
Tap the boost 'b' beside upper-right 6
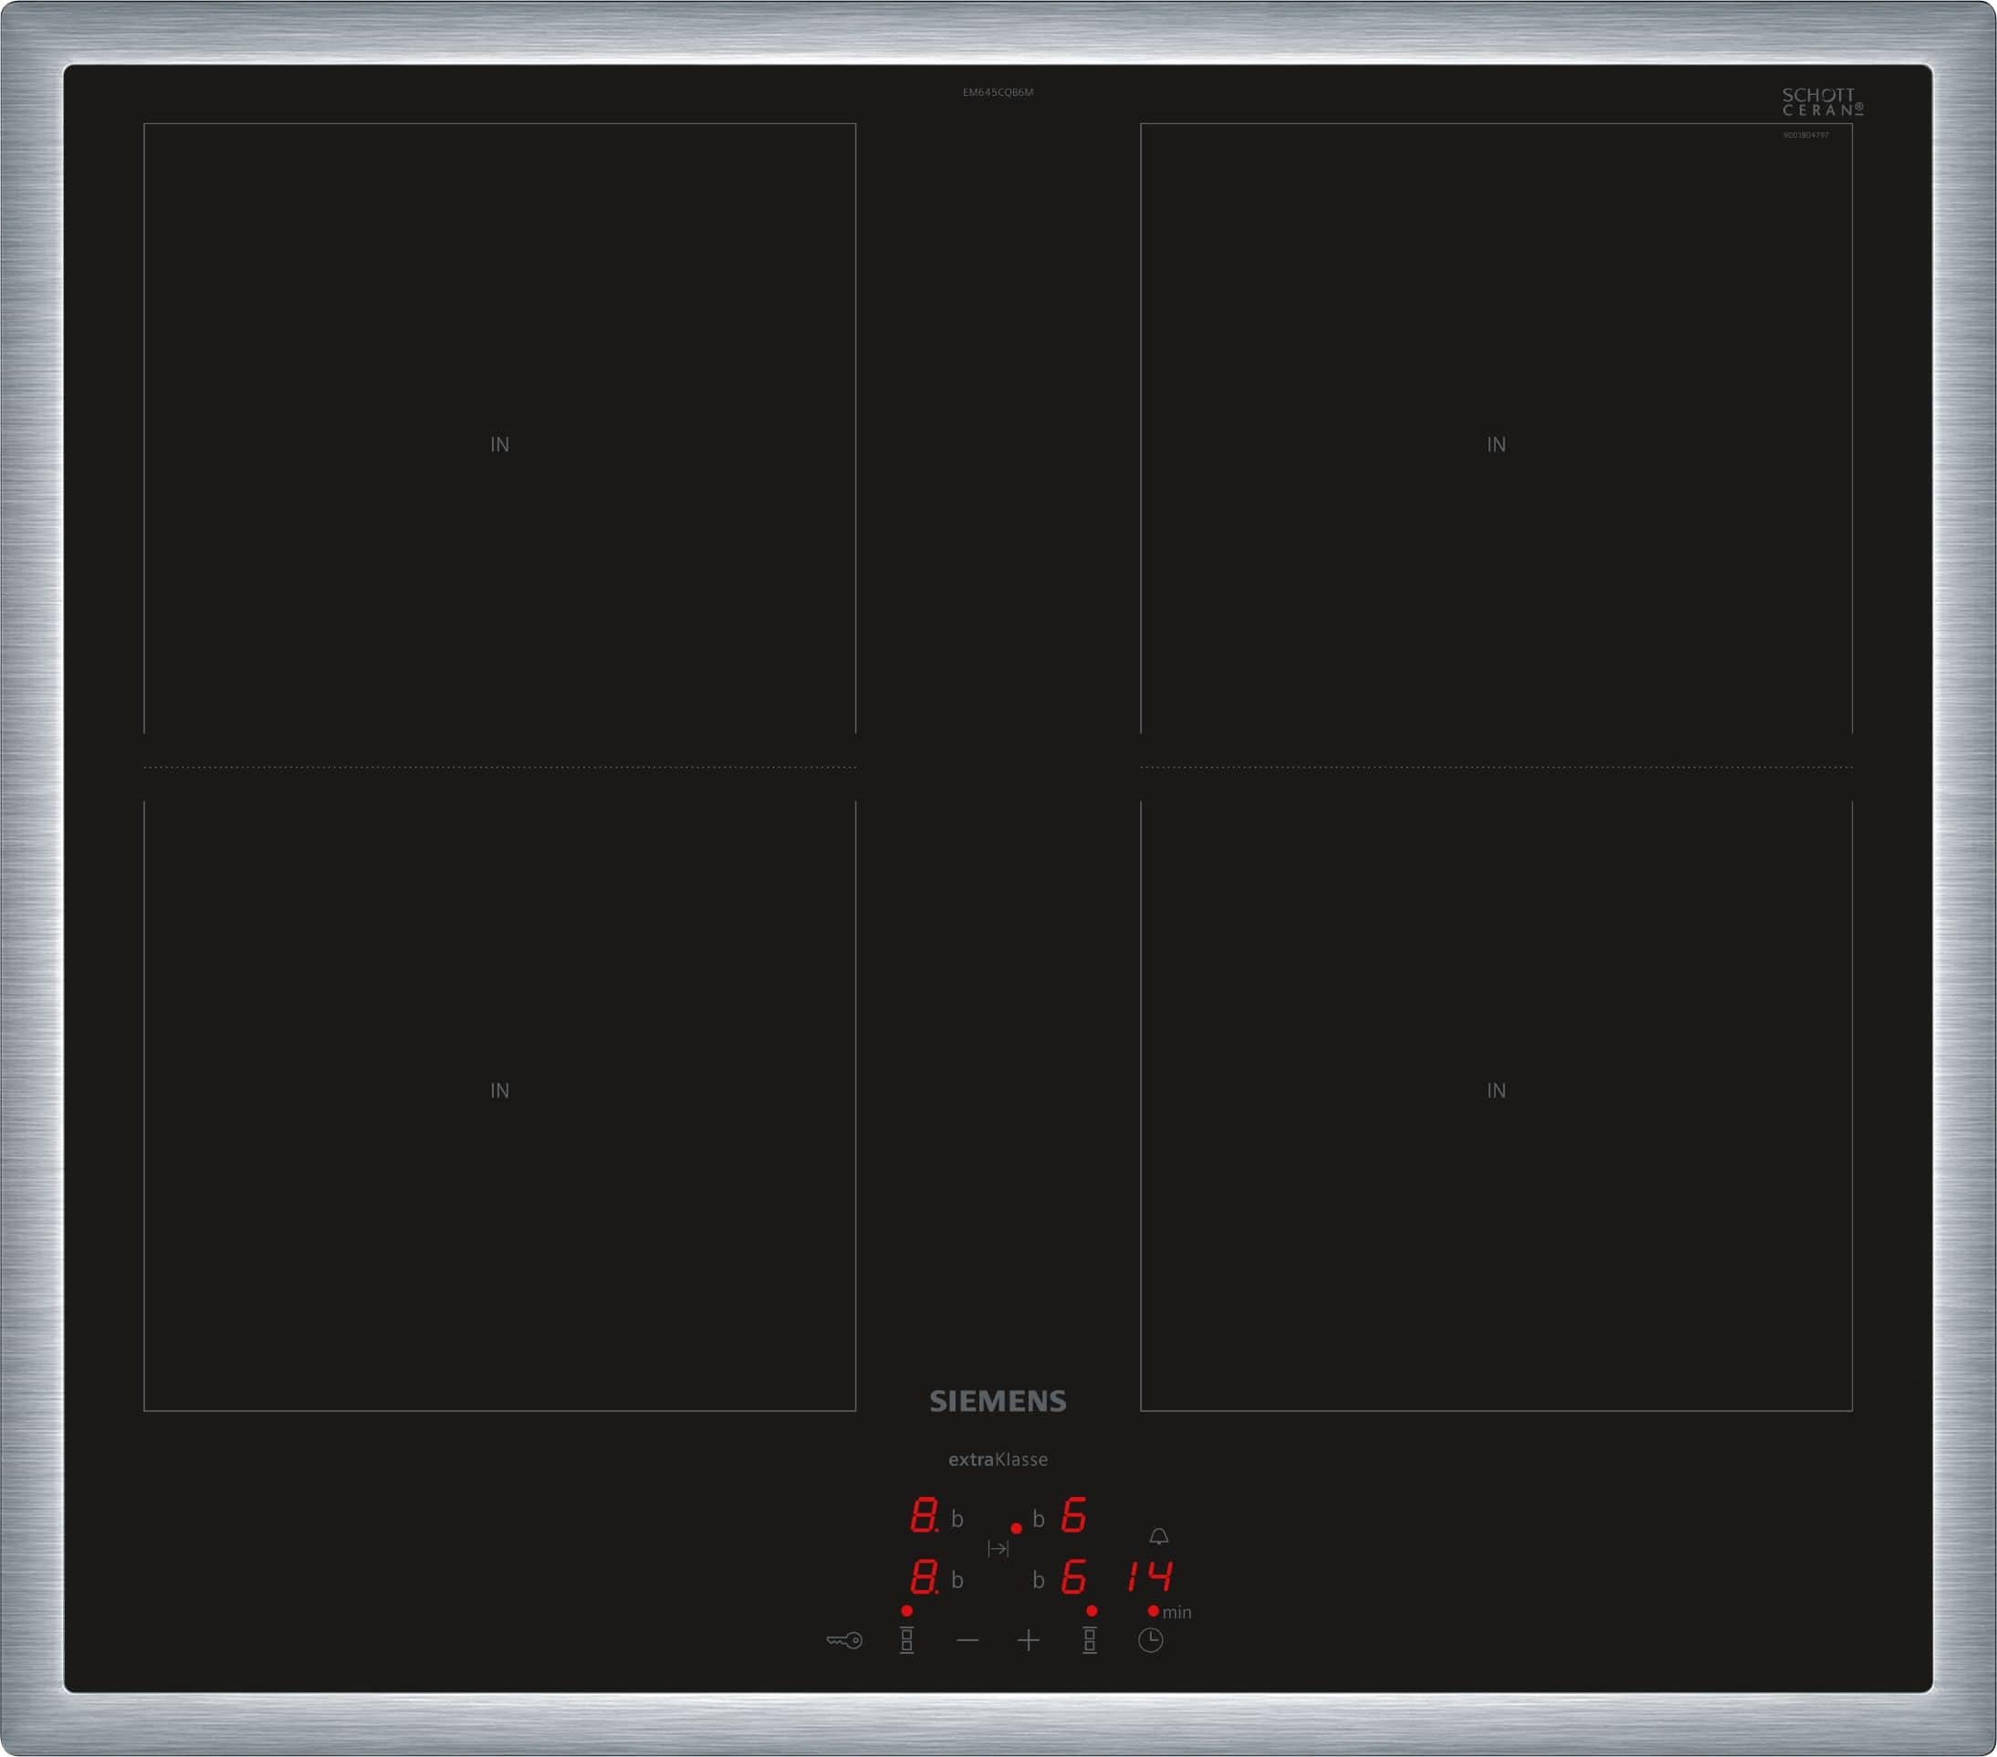1039,1520
